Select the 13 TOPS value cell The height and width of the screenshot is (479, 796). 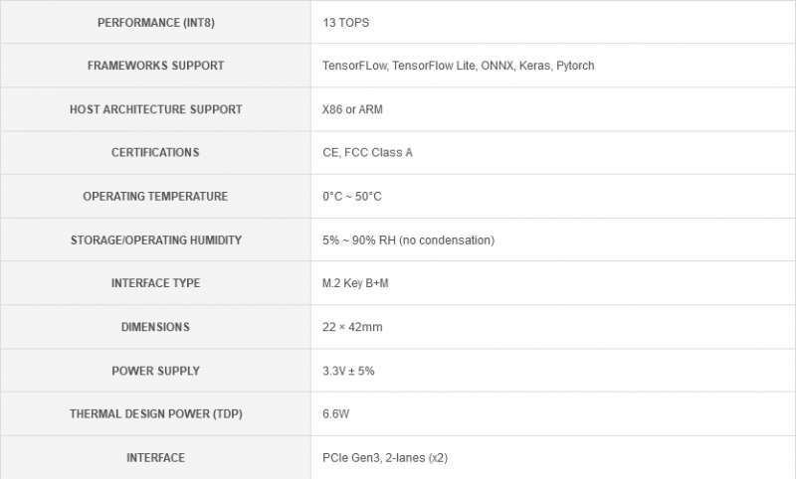tap(347, 22)
